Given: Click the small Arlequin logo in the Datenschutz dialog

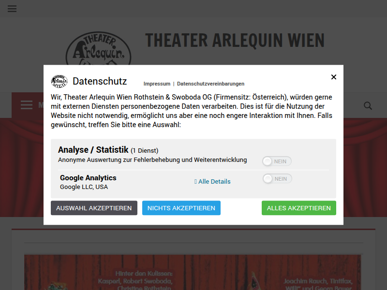Looking at the screenshot, I should pos(60,81).
